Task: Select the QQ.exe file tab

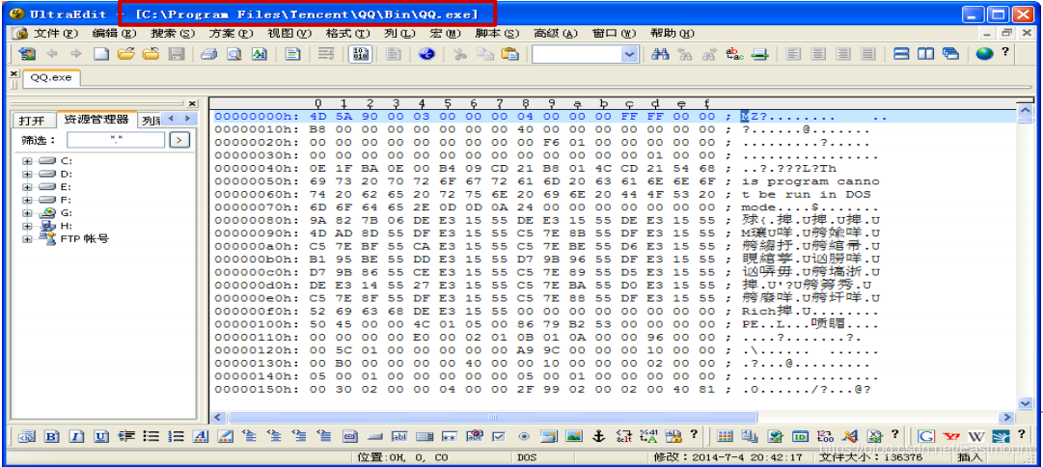Action: tap(51, 78)
